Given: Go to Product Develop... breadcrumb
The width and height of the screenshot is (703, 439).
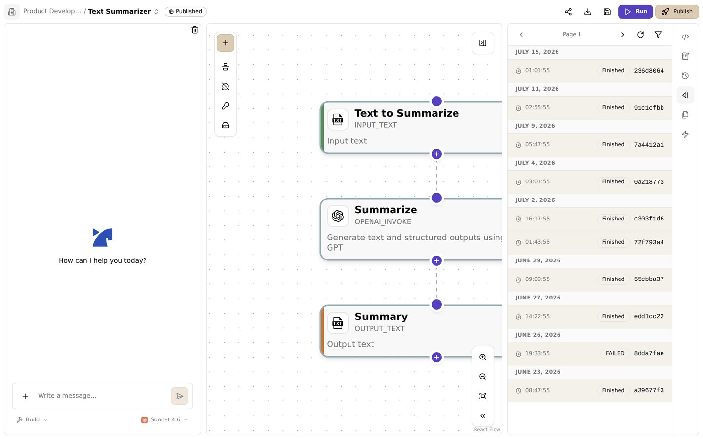Looking at the screenshot, I should 52,11.
